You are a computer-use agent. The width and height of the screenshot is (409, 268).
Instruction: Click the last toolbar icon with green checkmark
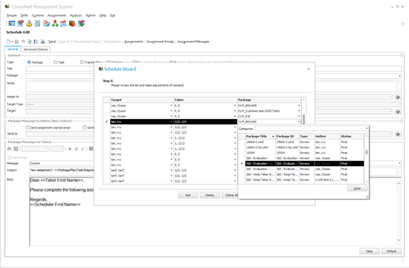[x=81, y=24]
